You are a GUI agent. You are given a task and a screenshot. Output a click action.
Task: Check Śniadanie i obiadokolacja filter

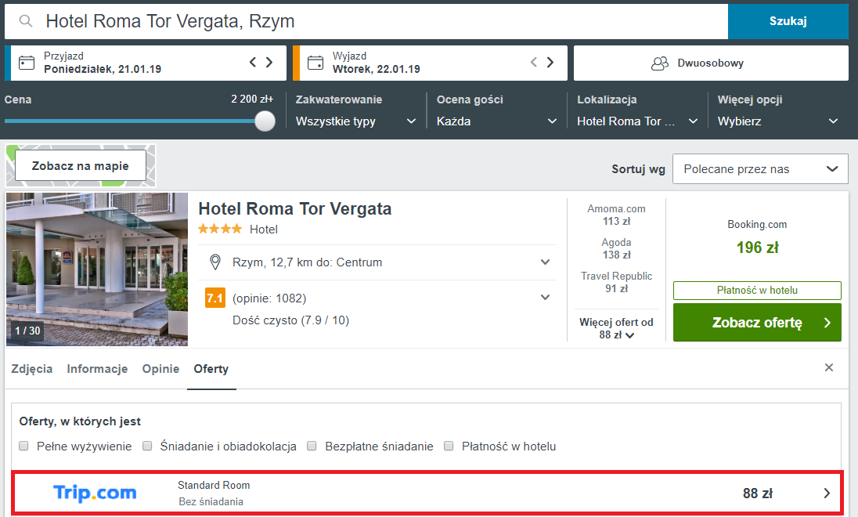(x=147, y=446)
